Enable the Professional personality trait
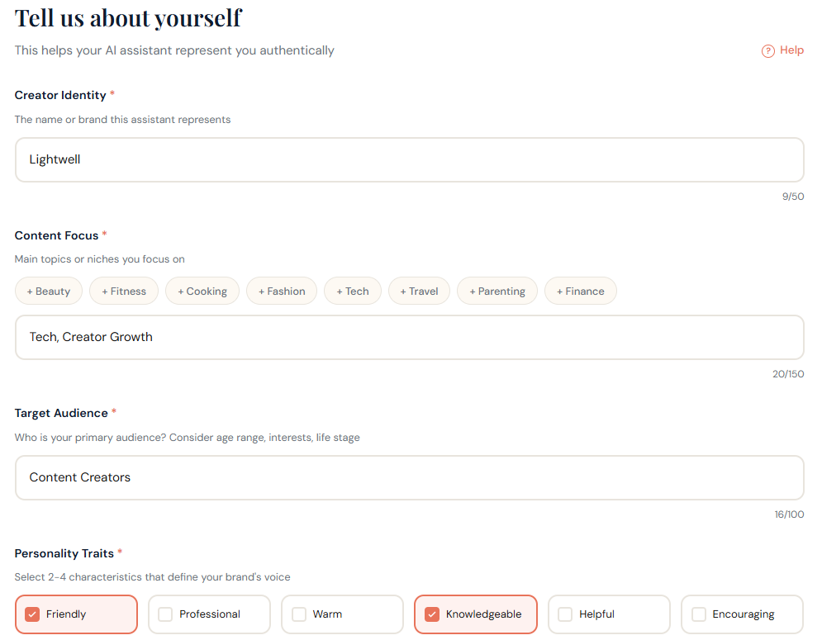The height and width of the screenshot is (640, 822). pos(209,614)
